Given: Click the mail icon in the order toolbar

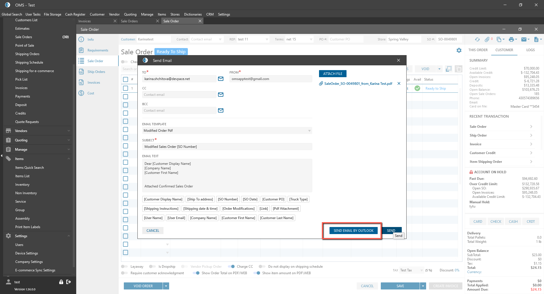Looking at the screenshot, I should (524, 40).
